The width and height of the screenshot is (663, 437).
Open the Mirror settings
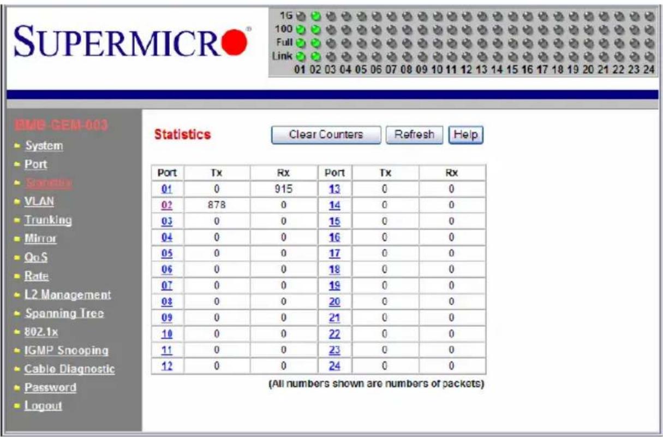click(40, 238)
